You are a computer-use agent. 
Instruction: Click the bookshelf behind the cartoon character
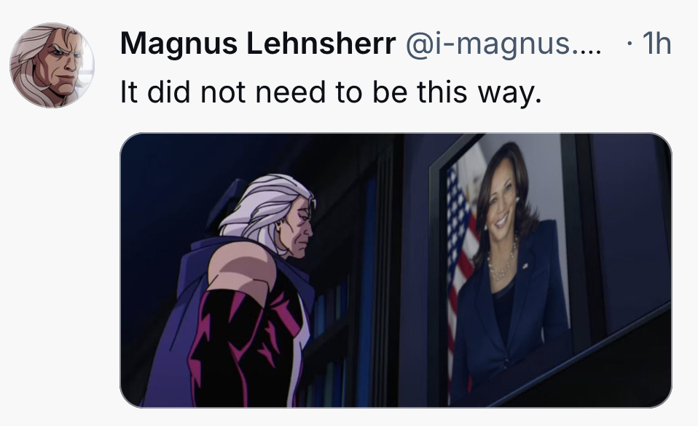(x=348, y=289)
